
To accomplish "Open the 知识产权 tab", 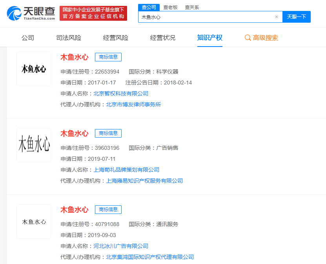I will (210, 38).
